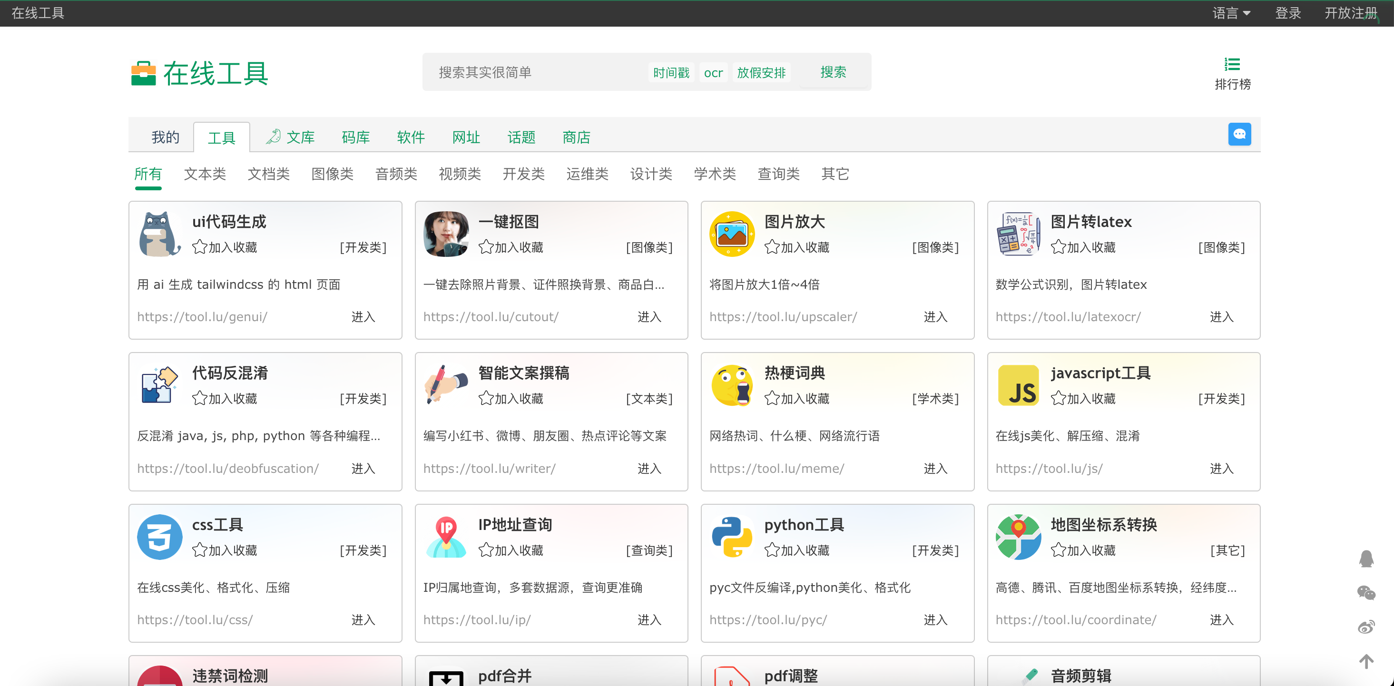
Task: Click the 智能文案撰稿 pen hand icon
Action: (446, 385)
